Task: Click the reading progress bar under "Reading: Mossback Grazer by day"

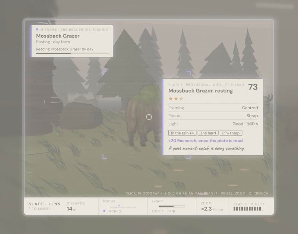Action: click(x=72, y=54)
